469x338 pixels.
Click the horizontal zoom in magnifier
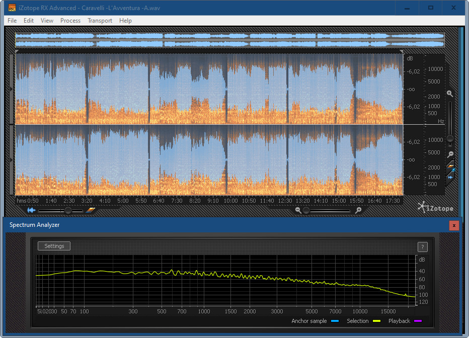[358, 210]
